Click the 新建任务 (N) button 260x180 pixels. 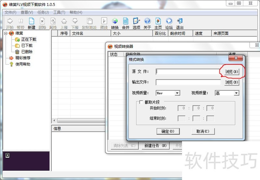155,145
